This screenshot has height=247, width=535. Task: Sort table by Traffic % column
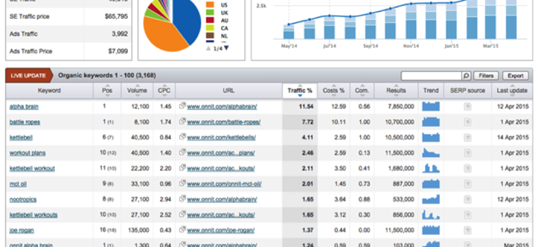(300, 91)
